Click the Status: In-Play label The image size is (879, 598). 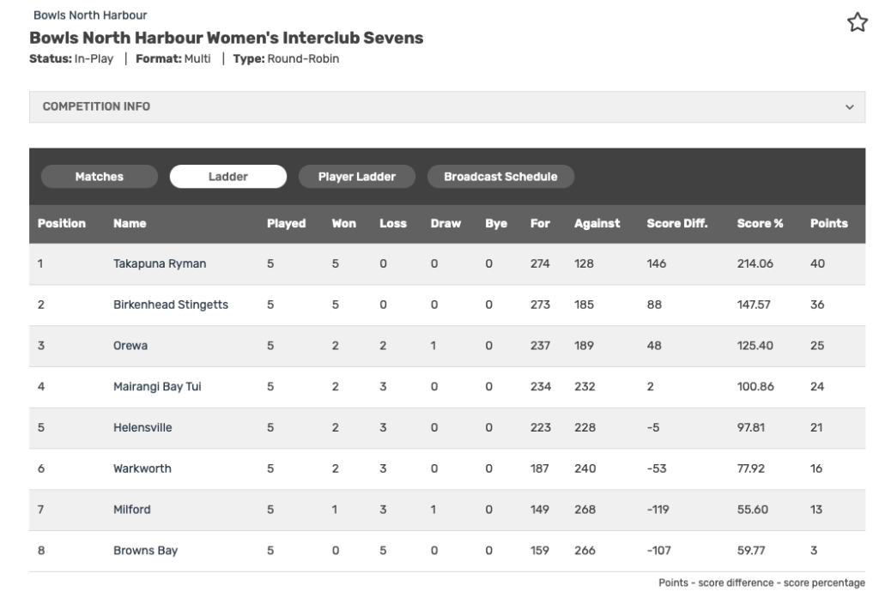(71, 59)
